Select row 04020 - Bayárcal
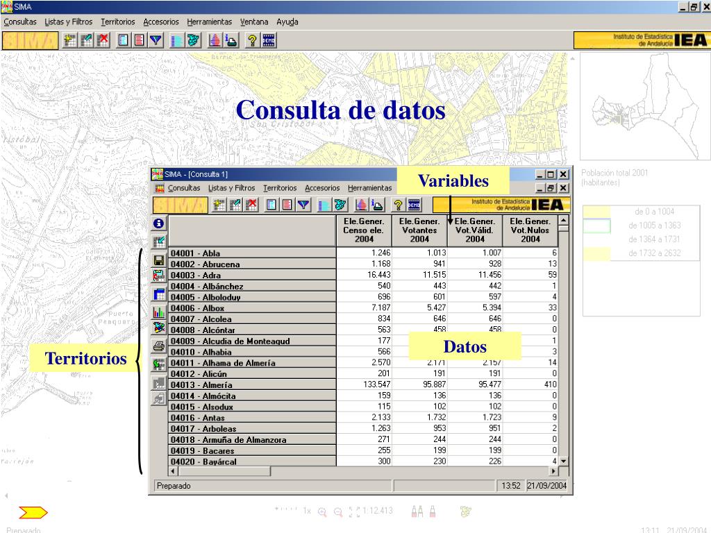This screenshot has width=711, height=533. tap(252, 462)
